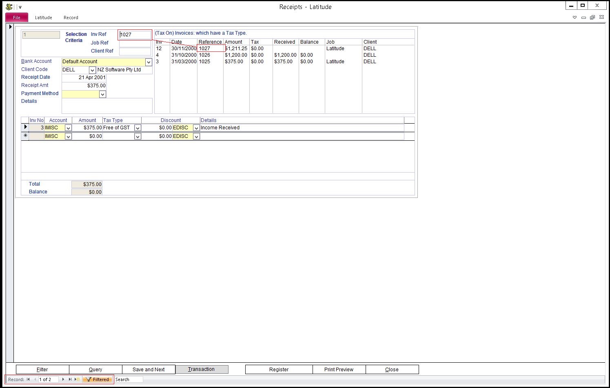Close the inner Receipts form window
610x388 pixels.
tap(601, 18)
